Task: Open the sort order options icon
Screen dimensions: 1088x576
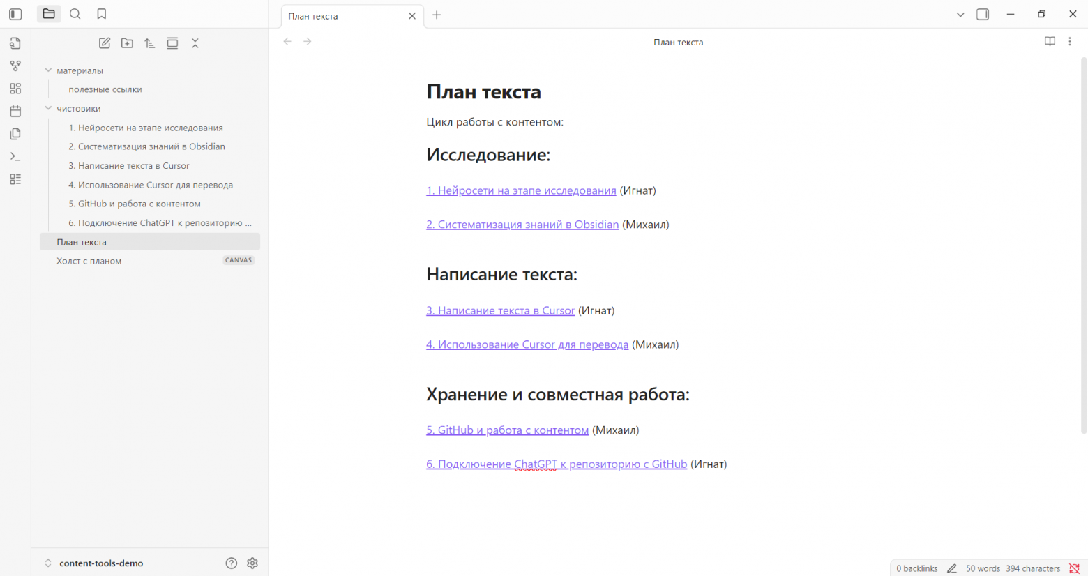Action: (150, 43)
